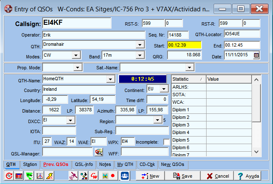Click the calendar grid icon in bottom toolbar

[19, 176]
